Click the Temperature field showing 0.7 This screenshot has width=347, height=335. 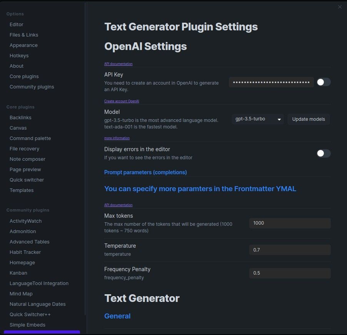(x=290, y=250)
